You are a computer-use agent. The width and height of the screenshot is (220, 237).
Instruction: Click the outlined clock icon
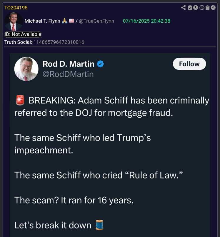pos(202,8)
